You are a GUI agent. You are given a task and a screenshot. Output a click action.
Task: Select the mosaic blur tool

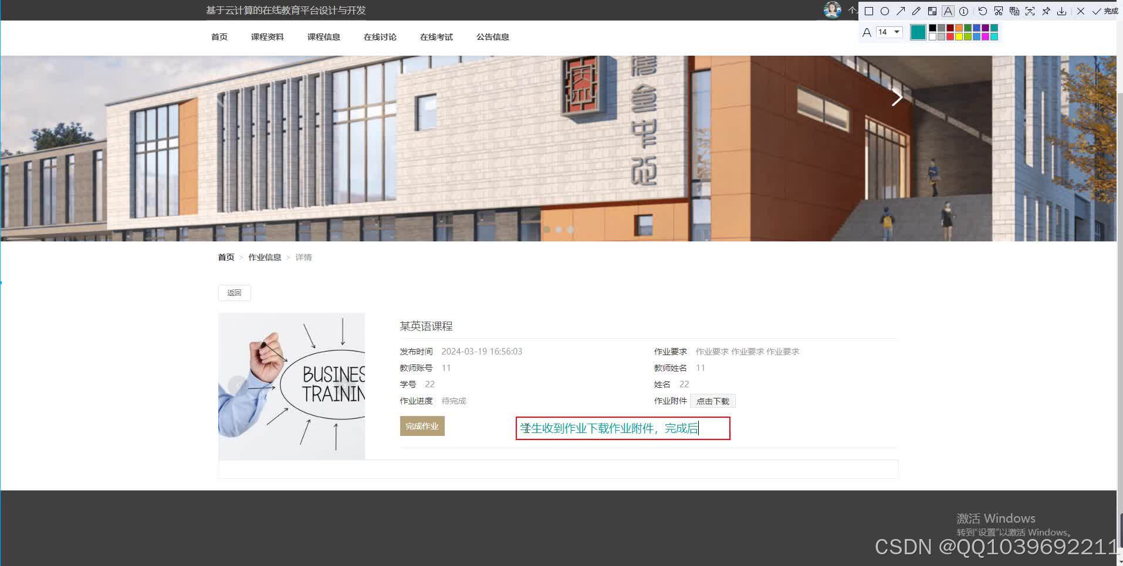point(931,11)
